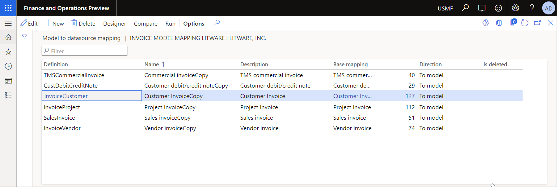This screenshot has height=187, width=557.
Task: Click base mapping number 29
Action: [412, 86]
